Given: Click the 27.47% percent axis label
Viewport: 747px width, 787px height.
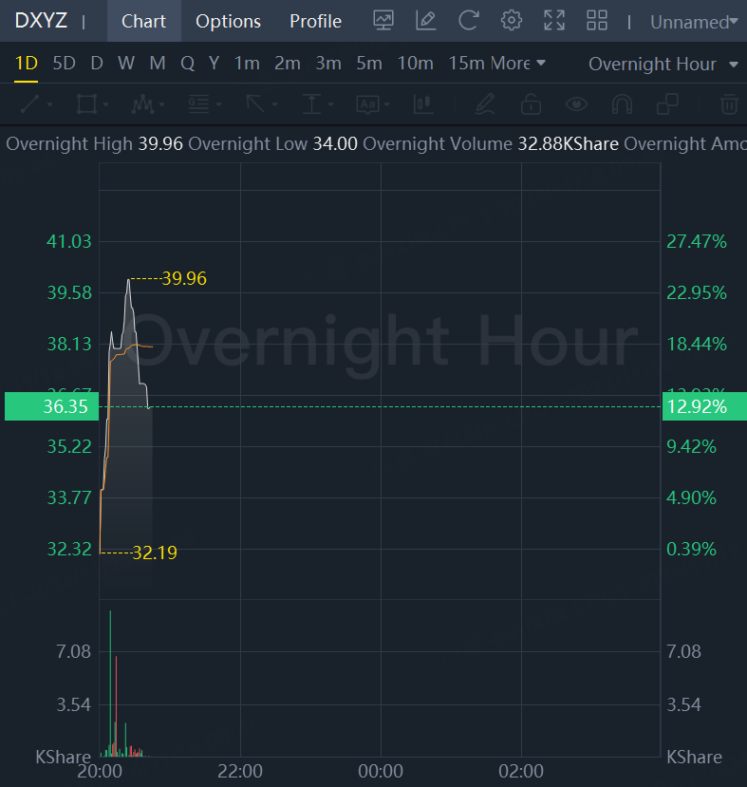Looking at the screenshot, I should point(697,241).
